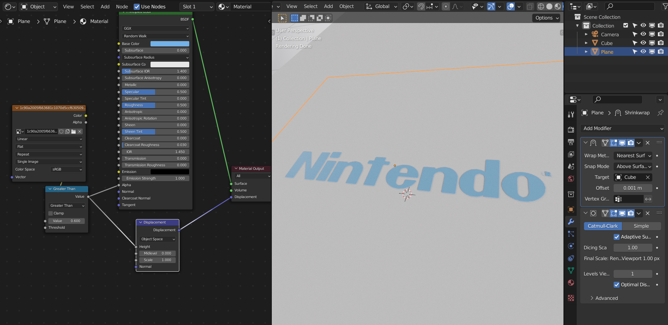
Task: Open the 3D viewport View menu
Action: [x=292, y=6]
